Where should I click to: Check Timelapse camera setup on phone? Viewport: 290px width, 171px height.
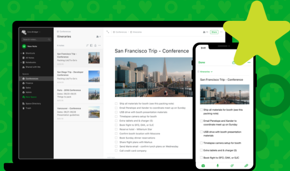pyautogui.click(x=201, y=143)
